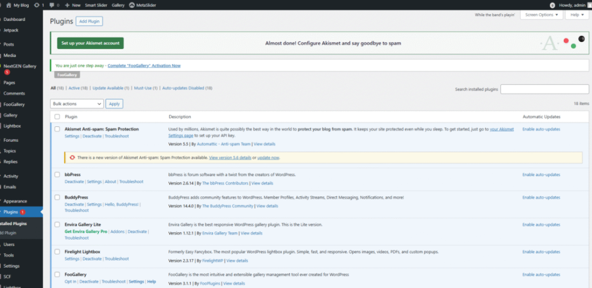Check the FooGallery plugin checkbox
This screenshot has width=592, height=288.
click(x=57, y=274)
